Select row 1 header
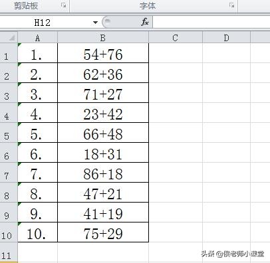Image resolution: width=270 pixels, height=263 pixels. [x=9, y=53]
